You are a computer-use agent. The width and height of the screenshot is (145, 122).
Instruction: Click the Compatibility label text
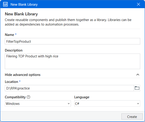coord(15,97)
